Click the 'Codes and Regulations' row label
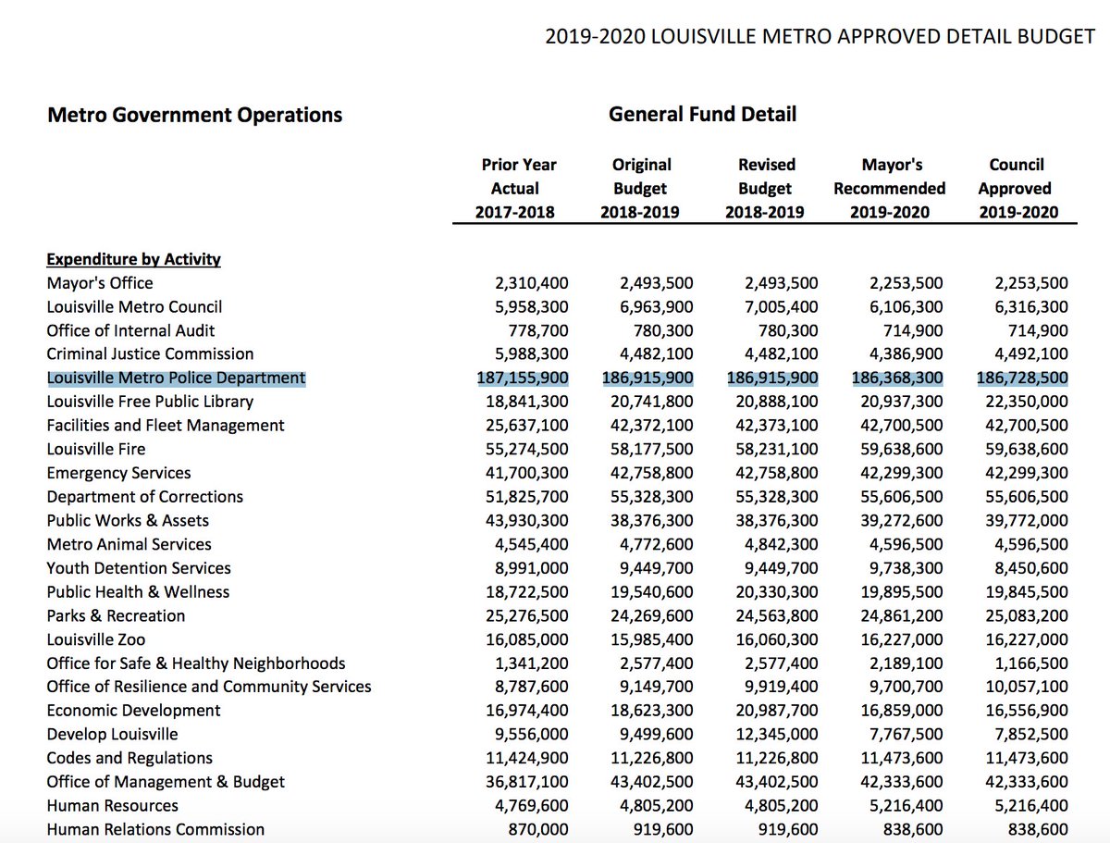 [x=129, y=758]
